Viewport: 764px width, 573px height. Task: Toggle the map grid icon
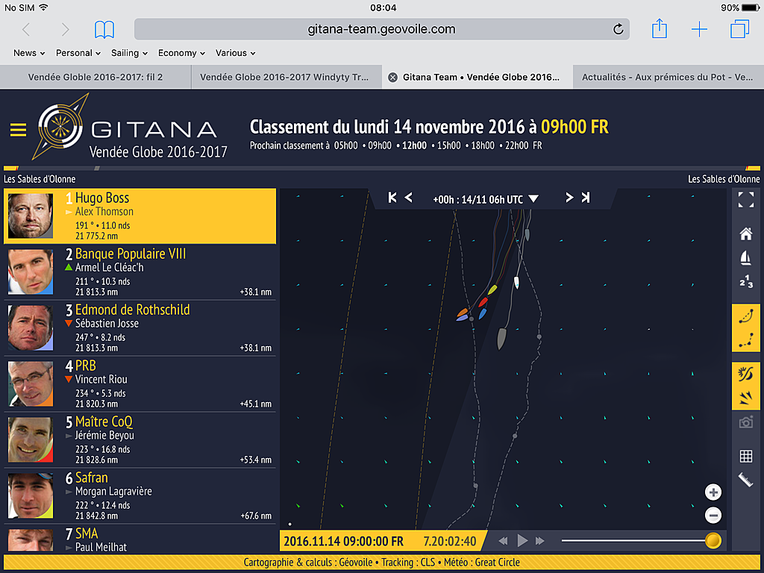(745, 456)
